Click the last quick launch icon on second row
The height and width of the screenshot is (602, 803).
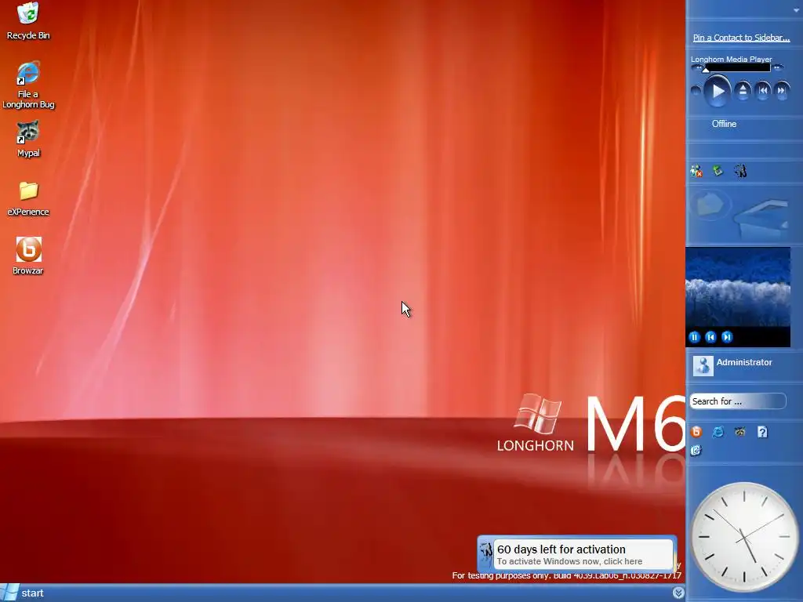tap(696, 451)
